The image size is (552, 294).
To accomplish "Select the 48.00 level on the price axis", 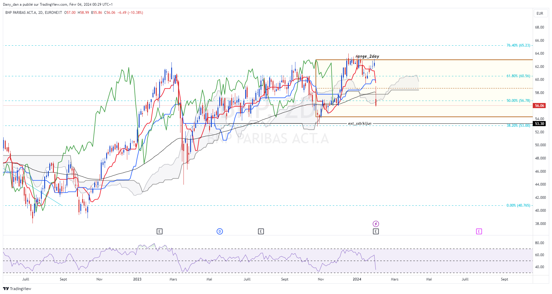I will click(540, 158).
